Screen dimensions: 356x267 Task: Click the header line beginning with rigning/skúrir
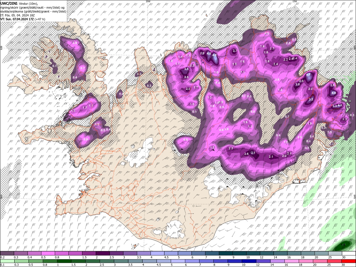[x=33, y=7]
